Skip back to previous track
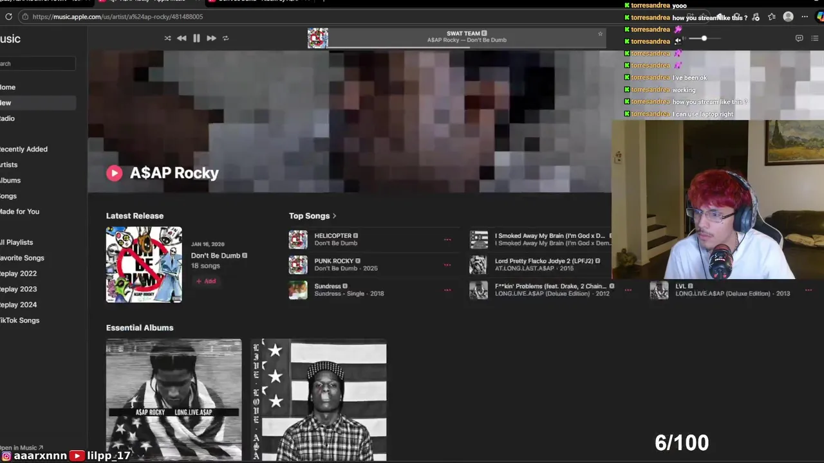The image size is (824, 463). click(x=182, y=38)
